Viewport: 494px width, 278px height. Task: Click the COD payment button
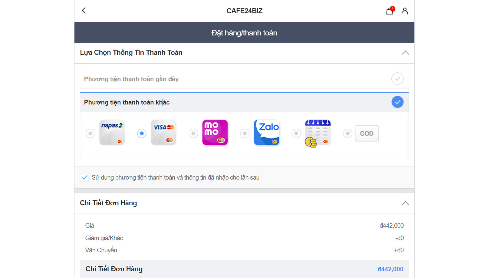coord(367,133)
